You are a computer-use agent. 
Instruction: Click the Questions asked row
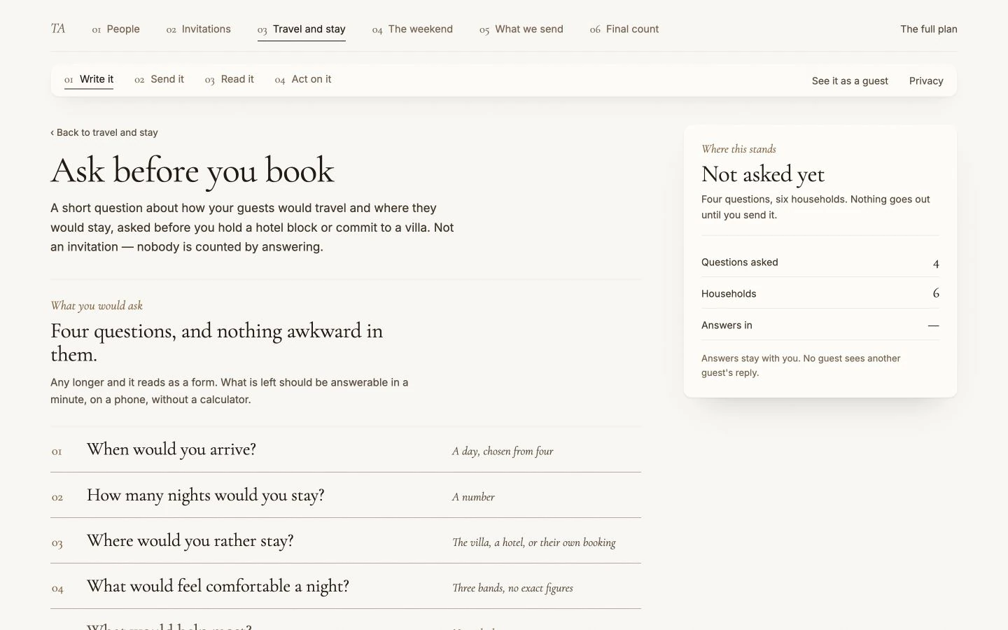[820, 262]
